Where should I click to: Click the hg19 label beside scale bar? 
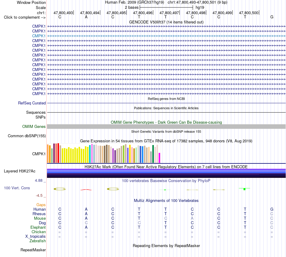(x=200, y=8)
